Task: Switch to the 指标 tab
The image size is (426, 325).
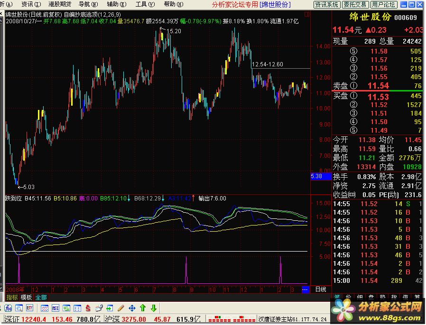Action: coord(12,298)
